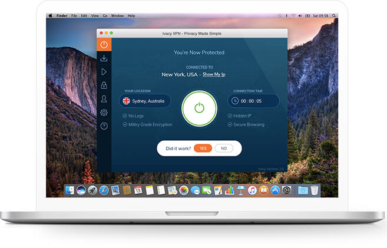Click the orange power icon in Ivacy sidebar

coord(104,45)
